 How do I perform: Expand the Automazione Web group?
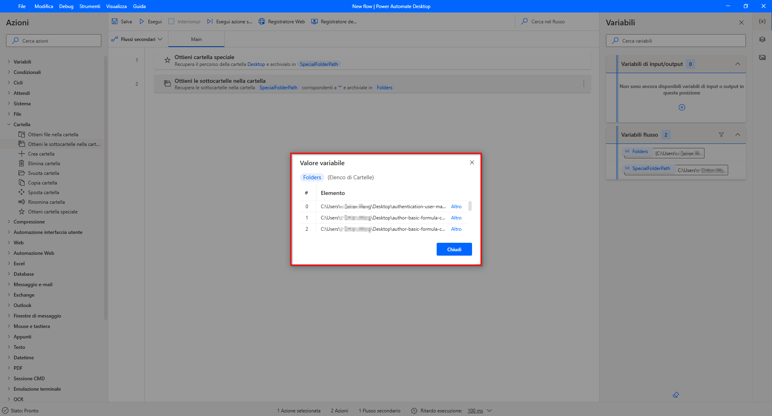click(x=9, y=253)
